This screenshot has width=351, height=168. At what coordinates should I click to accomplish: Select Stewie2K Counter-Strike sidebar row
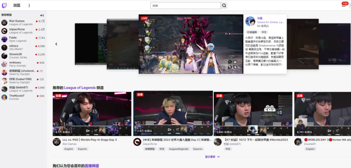pyautogui.click(x=23, y=56)
